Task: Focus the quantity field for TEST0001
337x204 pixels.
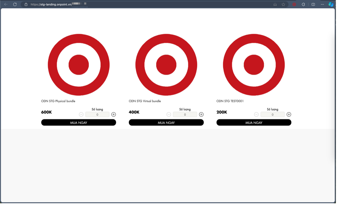Action: (272, 114)
